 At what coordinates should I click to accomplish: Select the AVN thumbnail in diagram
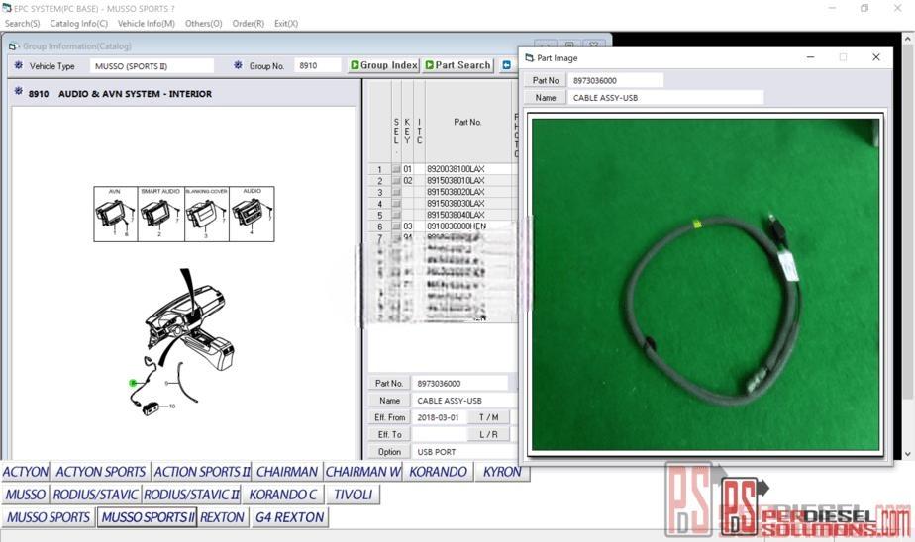116,214
